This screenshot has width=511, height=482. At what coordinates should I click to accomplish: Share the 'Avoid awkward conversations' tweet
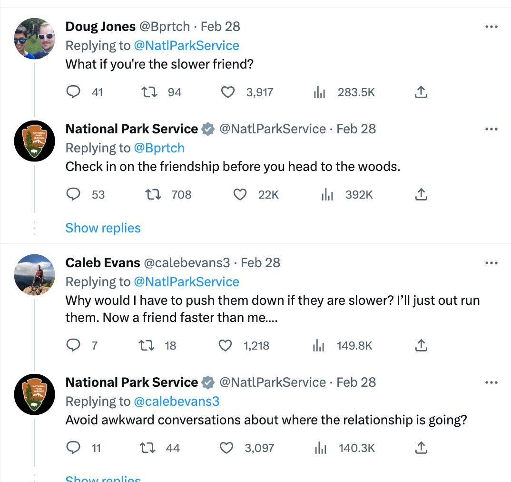pos(421,448)
